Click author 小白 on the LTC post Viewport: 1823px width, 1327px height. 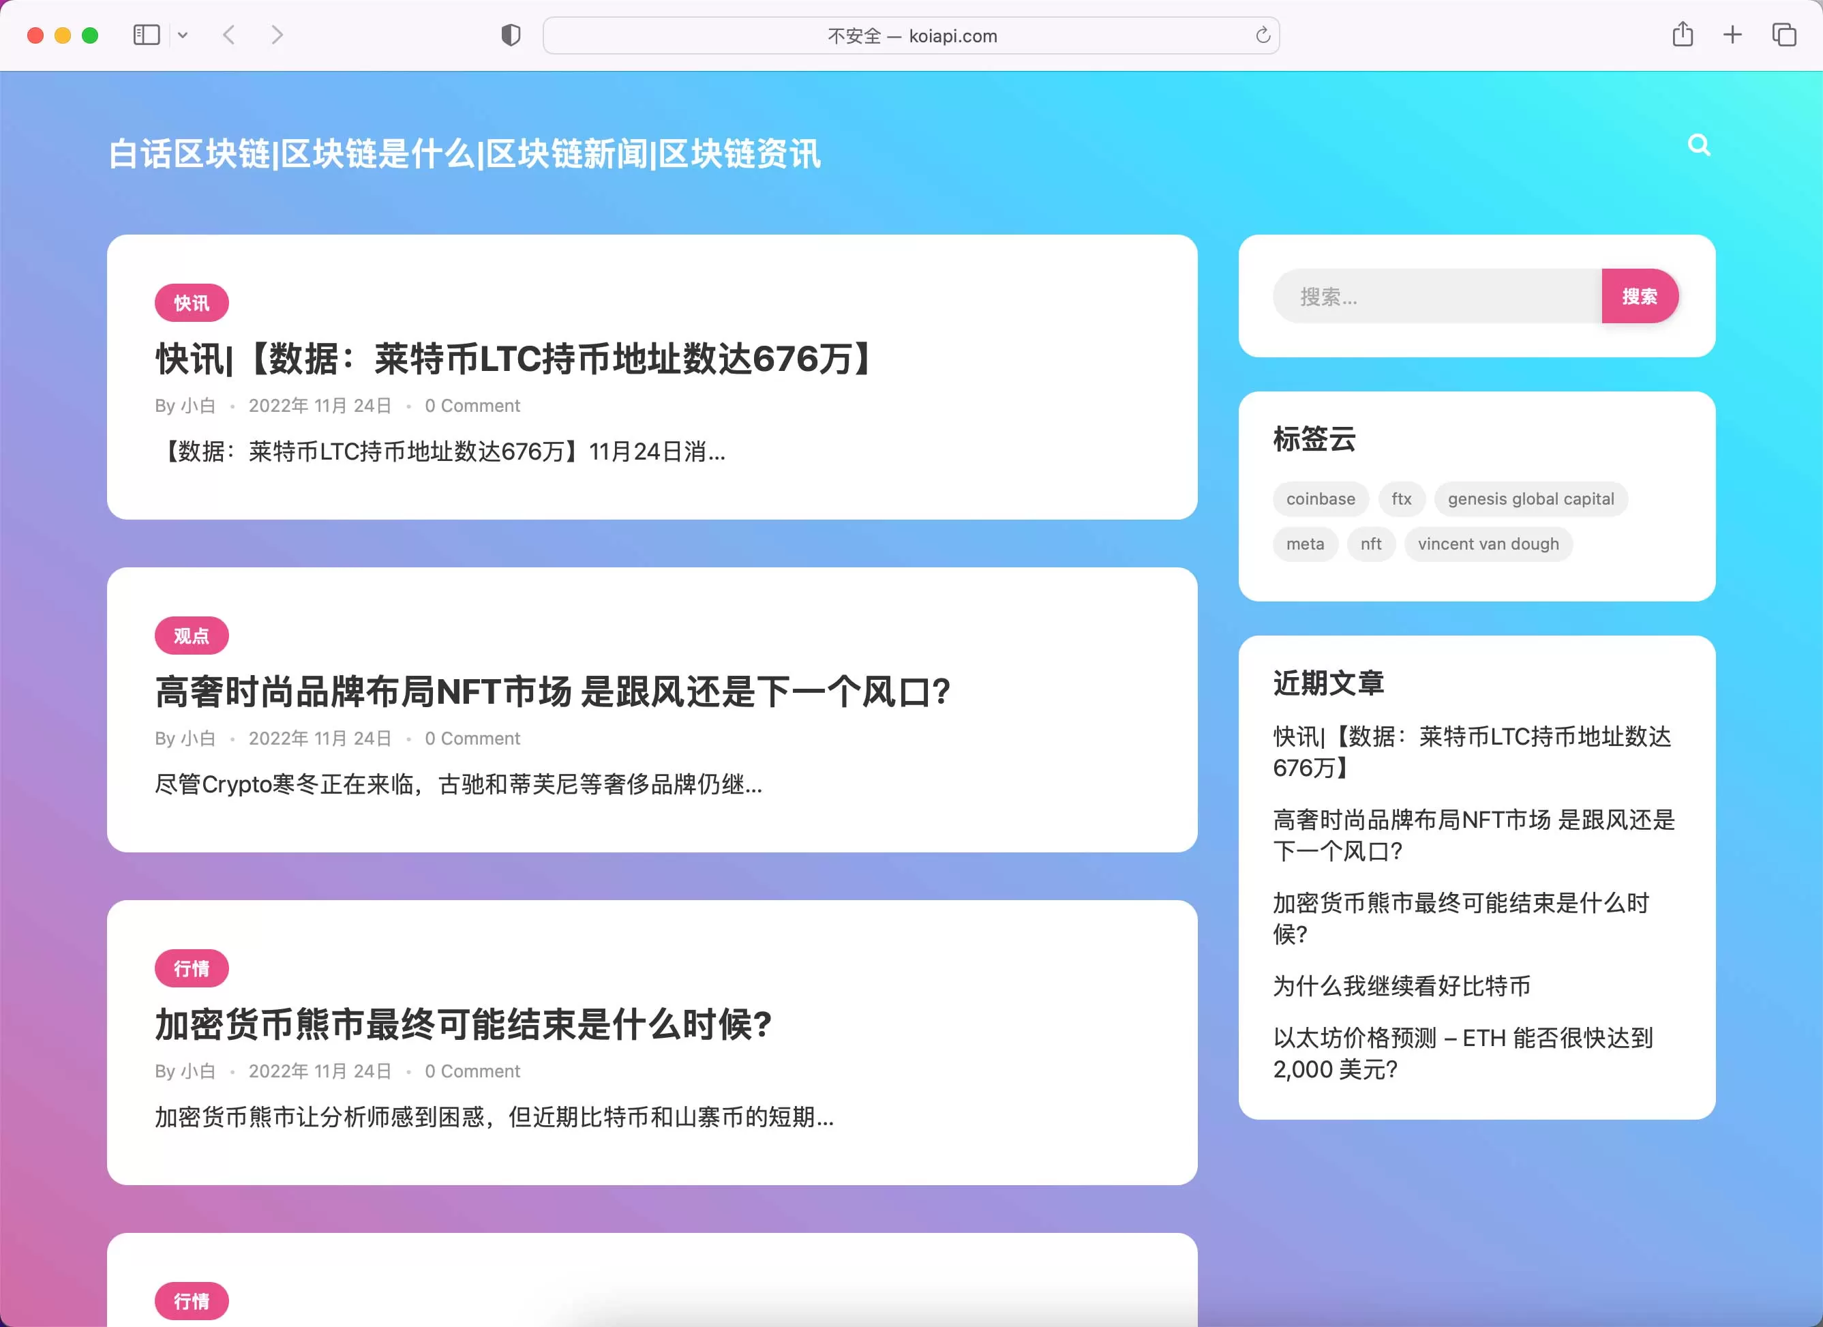click(198, 406)
